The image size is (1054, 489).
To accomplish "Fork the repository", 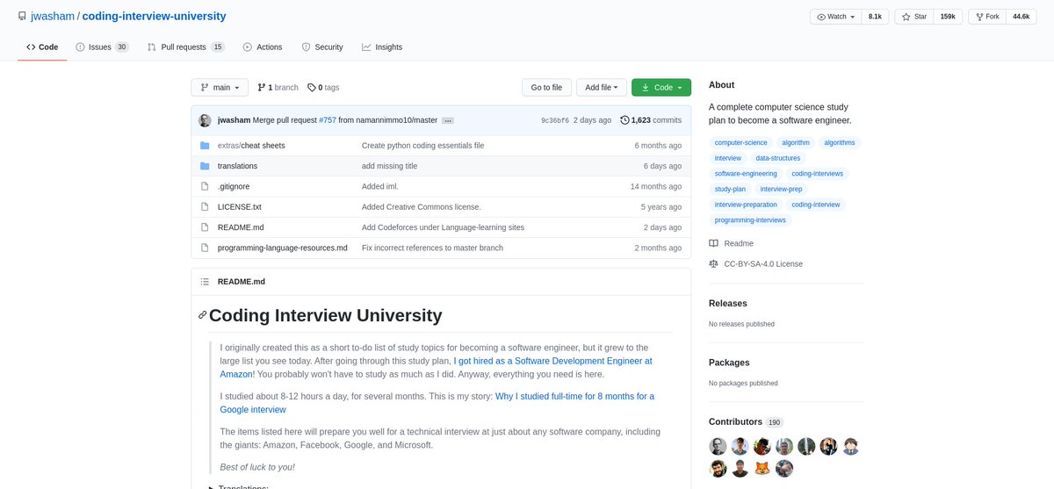I will click(986, 17).
